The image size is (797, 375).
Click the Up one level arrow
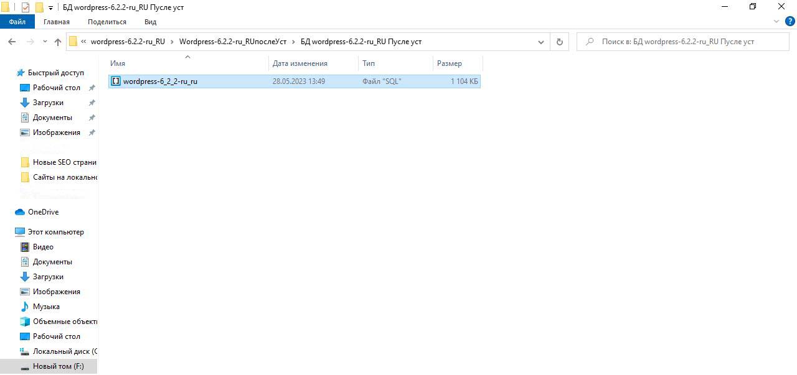(x=58, y=42)
